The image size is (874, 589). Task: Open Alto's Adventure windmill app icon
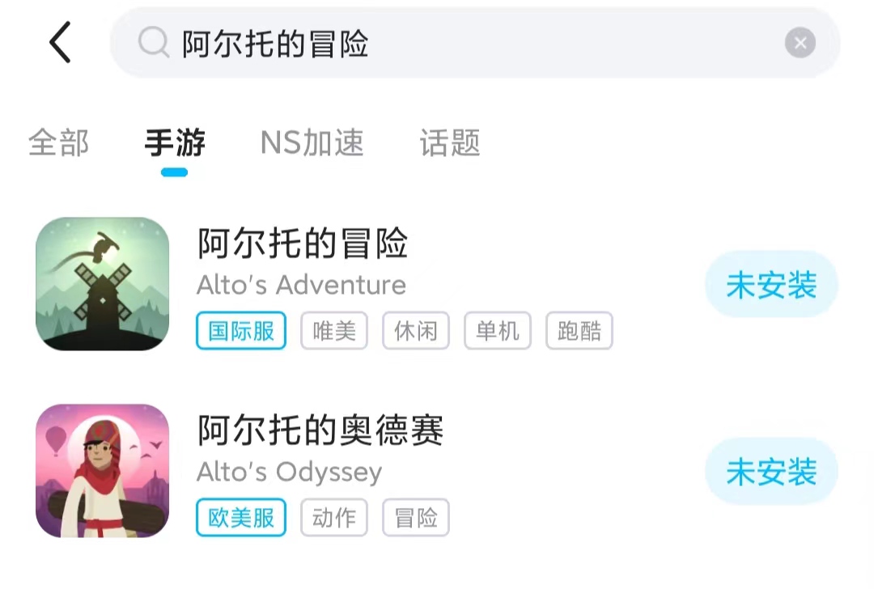pyautogui.click(x=103, y=284)
